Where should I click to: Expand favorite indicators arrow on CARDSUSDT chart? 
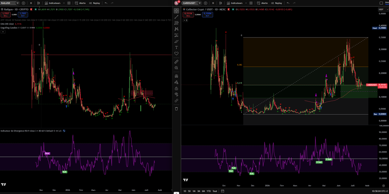246,3
